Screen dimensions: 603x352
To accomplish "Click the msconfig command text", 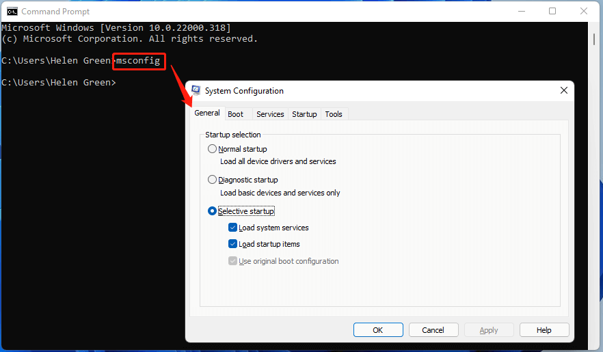I will click(138, 61).
